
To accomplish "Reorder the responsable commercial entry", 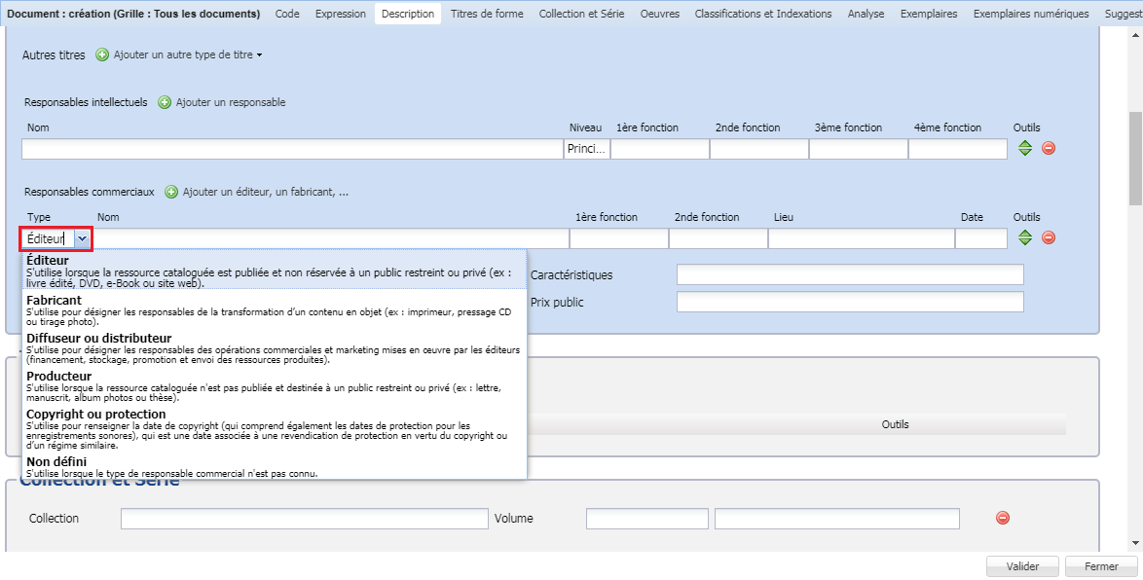I will tap(1023, 237).
